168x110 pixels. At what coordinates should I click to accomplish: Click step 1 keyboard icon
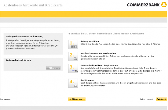tap(73, 44)
